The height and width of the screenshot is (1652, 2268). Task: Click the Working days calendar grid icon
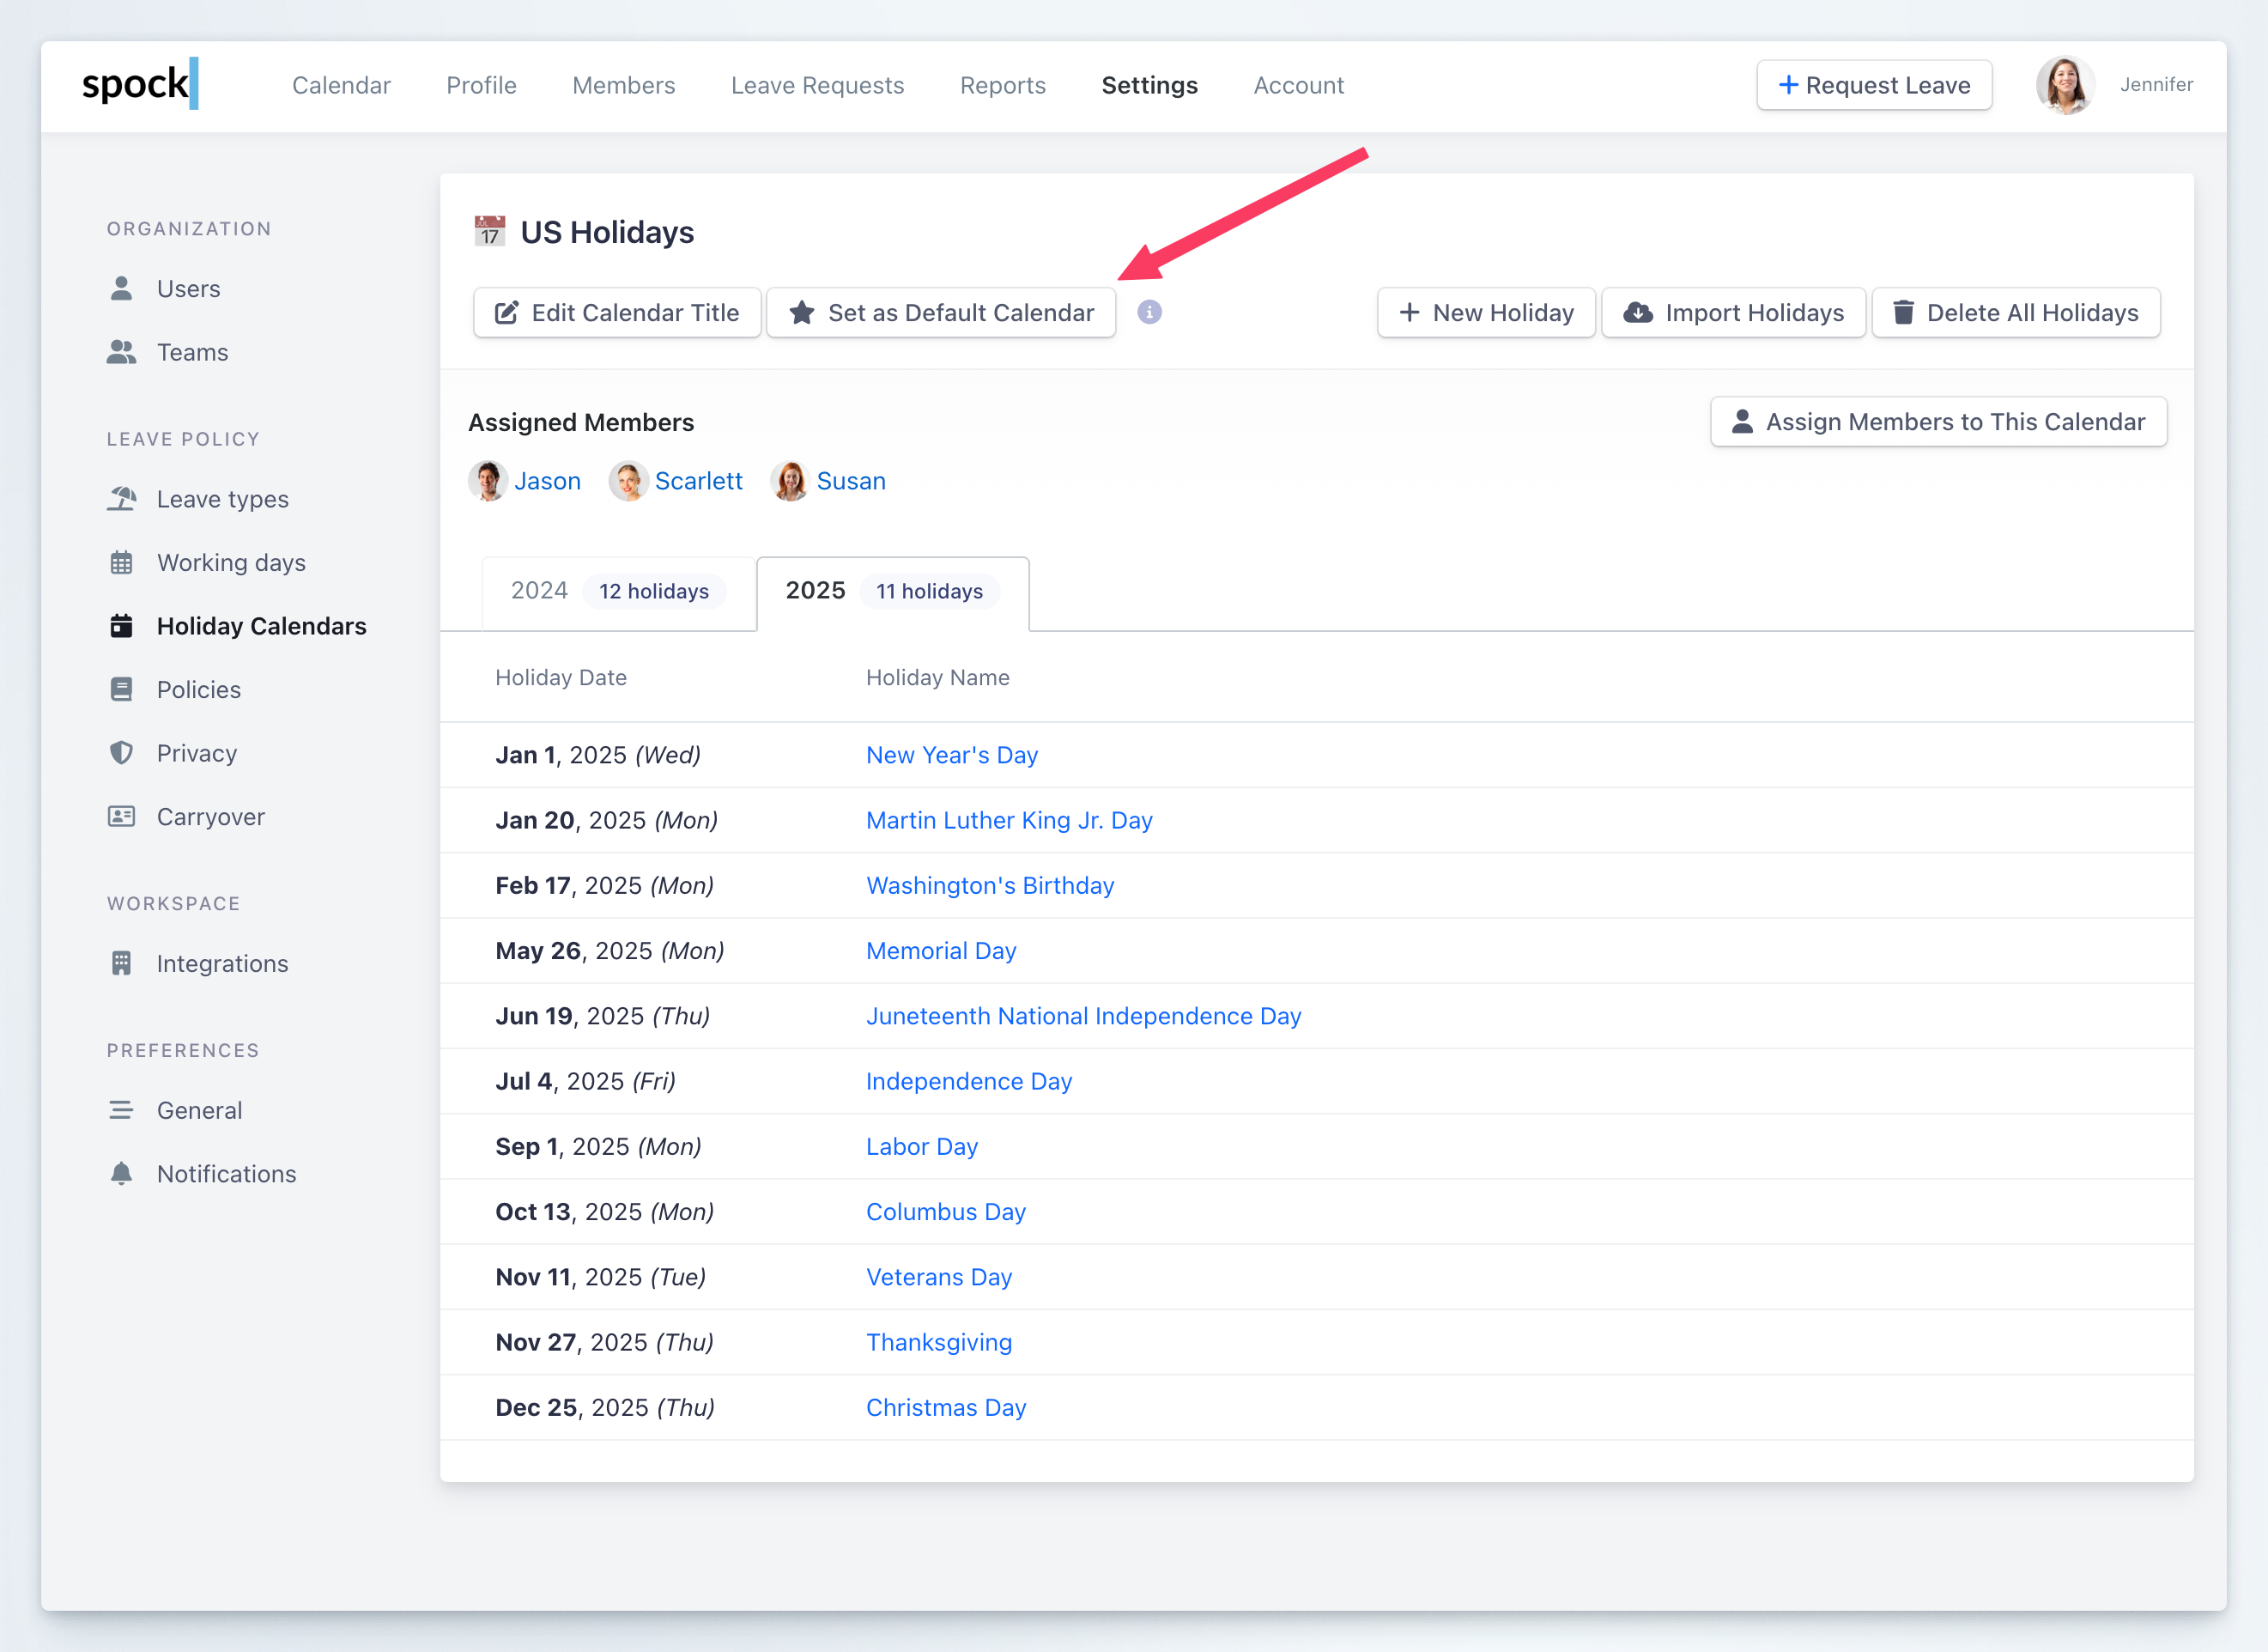click(x=122, y=563)
